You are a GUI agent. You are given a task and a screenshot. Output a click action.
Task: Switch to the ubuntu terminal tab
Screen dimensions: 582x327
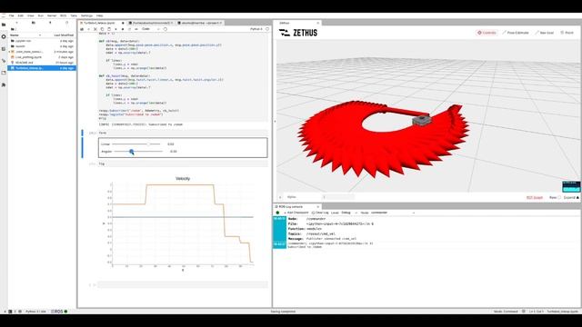200,23
